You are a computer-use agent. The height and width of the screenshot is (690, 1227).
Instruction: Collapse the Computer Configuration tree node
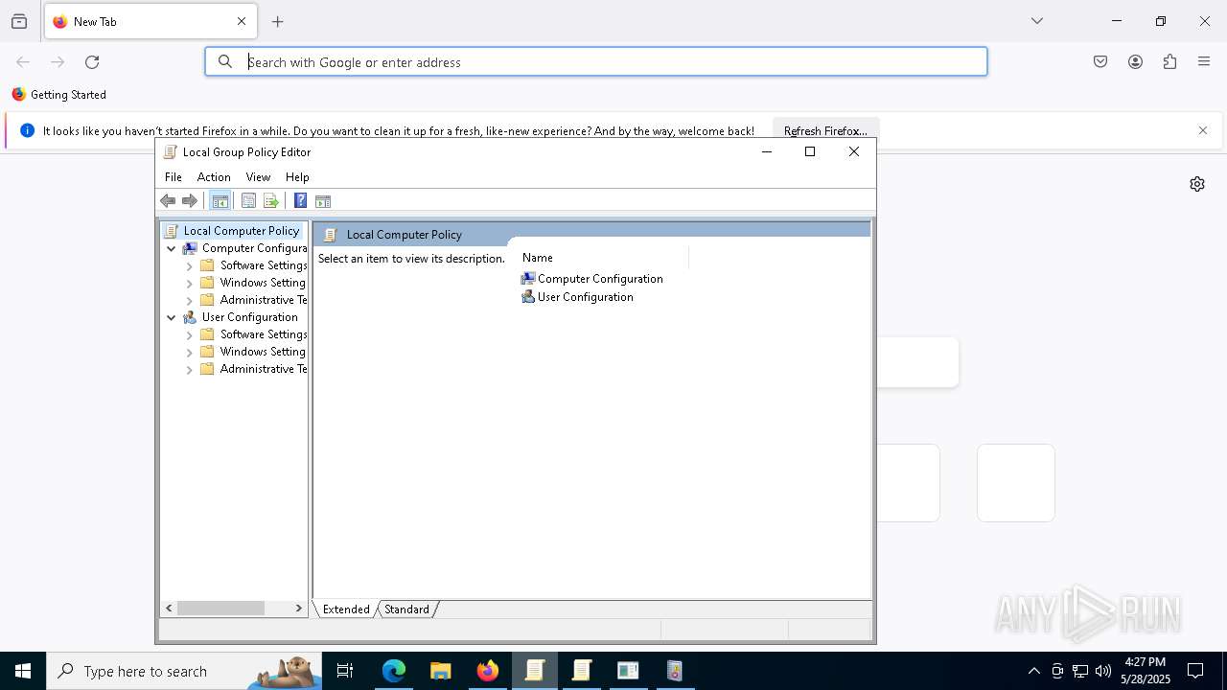point(172,248)
